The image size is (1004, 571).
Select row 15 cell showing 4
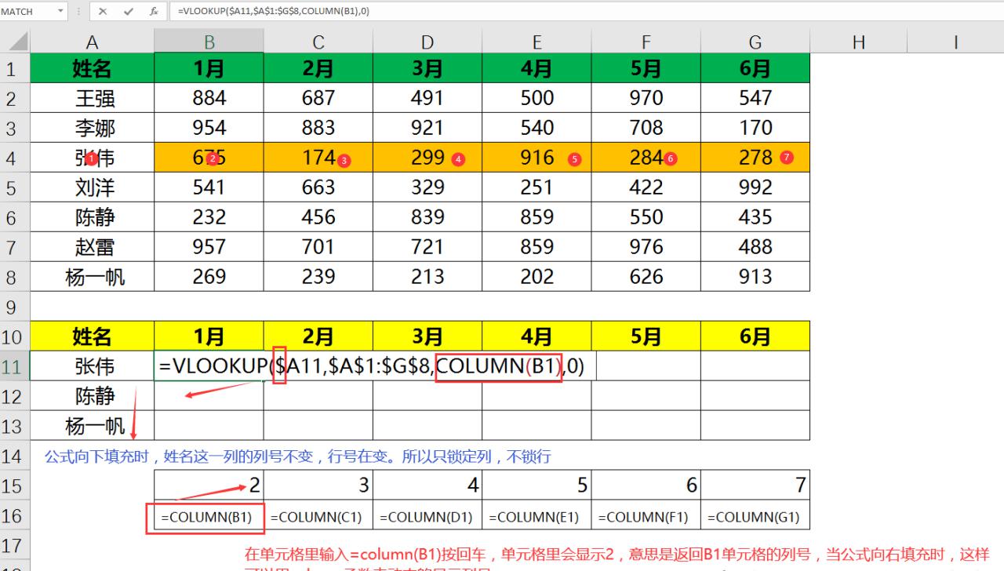(x=427, y=486)
